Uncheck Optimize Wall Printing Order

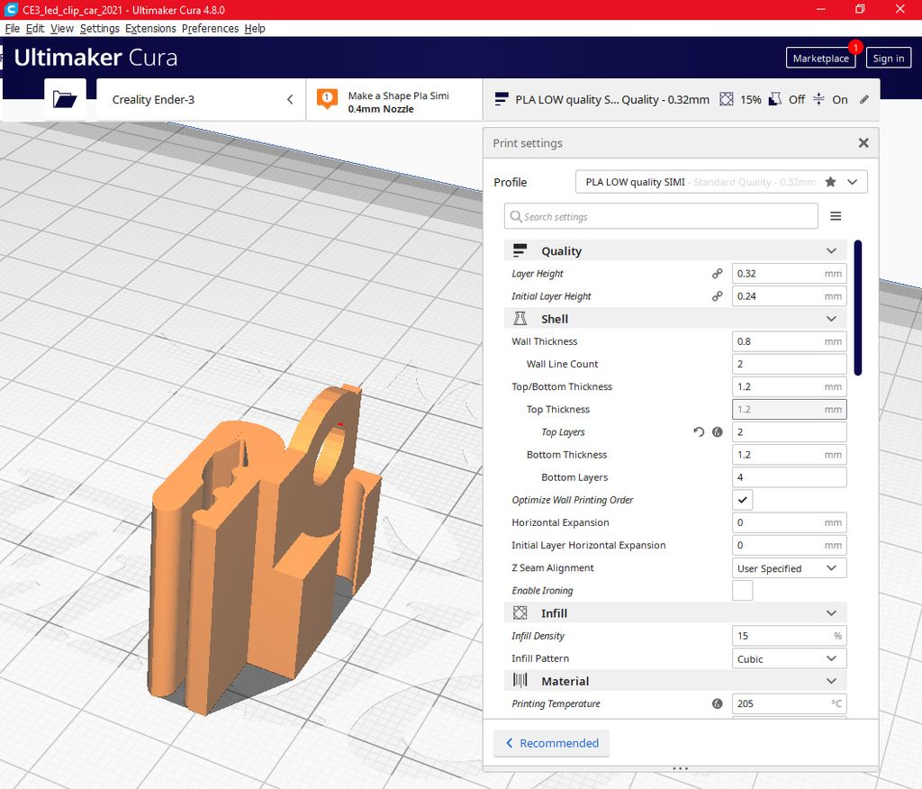coord(742,500)
